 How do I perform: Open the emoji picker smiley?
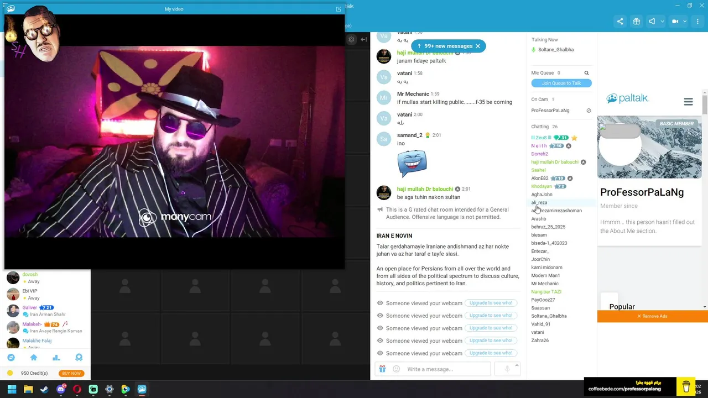tap(396, 369)
